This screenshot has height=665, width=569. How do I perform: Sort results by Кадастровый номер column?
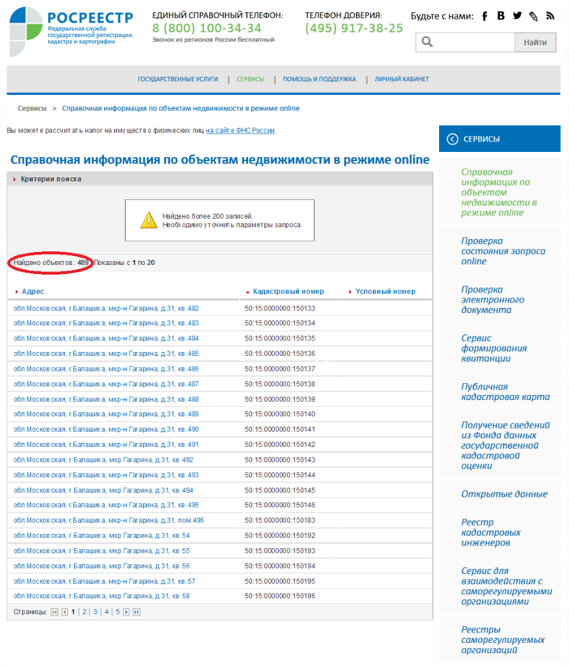pos(288,292)
